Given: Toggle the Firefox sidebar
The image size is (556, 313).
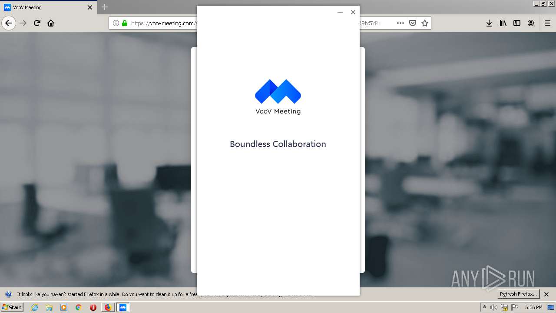Looking at the screenshot, I should point(517,23).
